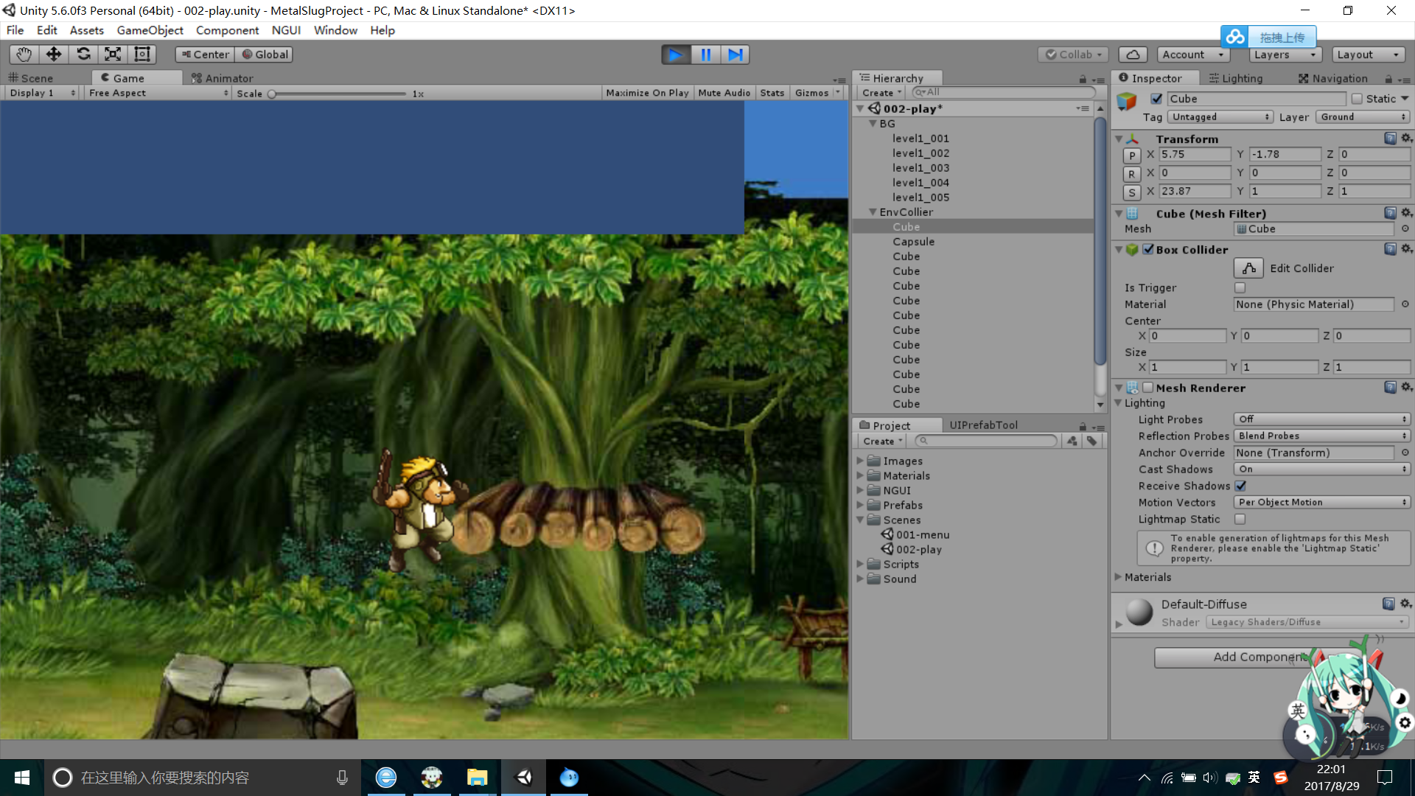Image resolution: width=1415 pixels, height=796 pixels.
Task: Toggle the Cube active checkbox
Action: coord(1156,99)
